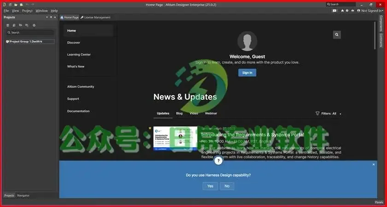The width and height of the screenshot is (387, 207).
Task: Switch to the Navigator bottom tab
Action: (23, 195)
